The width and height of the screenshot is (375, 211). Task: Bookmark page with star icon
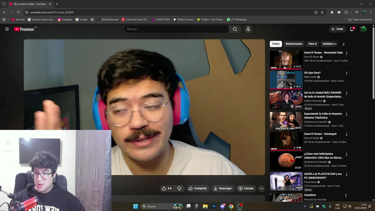coord(322,12)
